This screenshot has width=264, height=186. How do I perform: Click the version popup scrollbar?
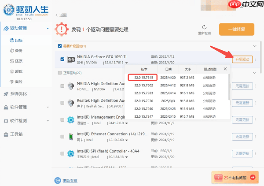[229, 87]
